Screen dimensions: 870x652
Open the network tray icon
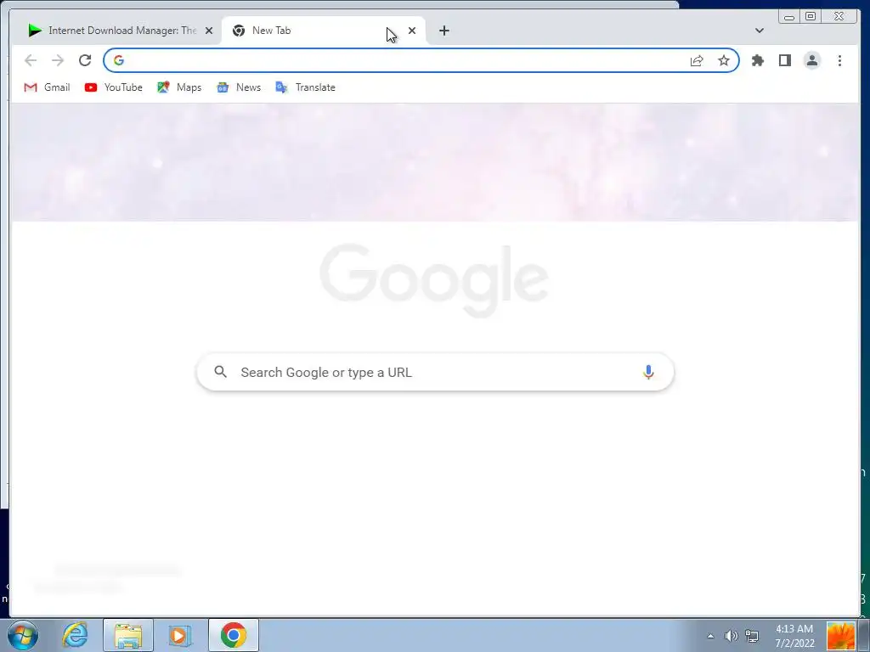coord(752,636)
